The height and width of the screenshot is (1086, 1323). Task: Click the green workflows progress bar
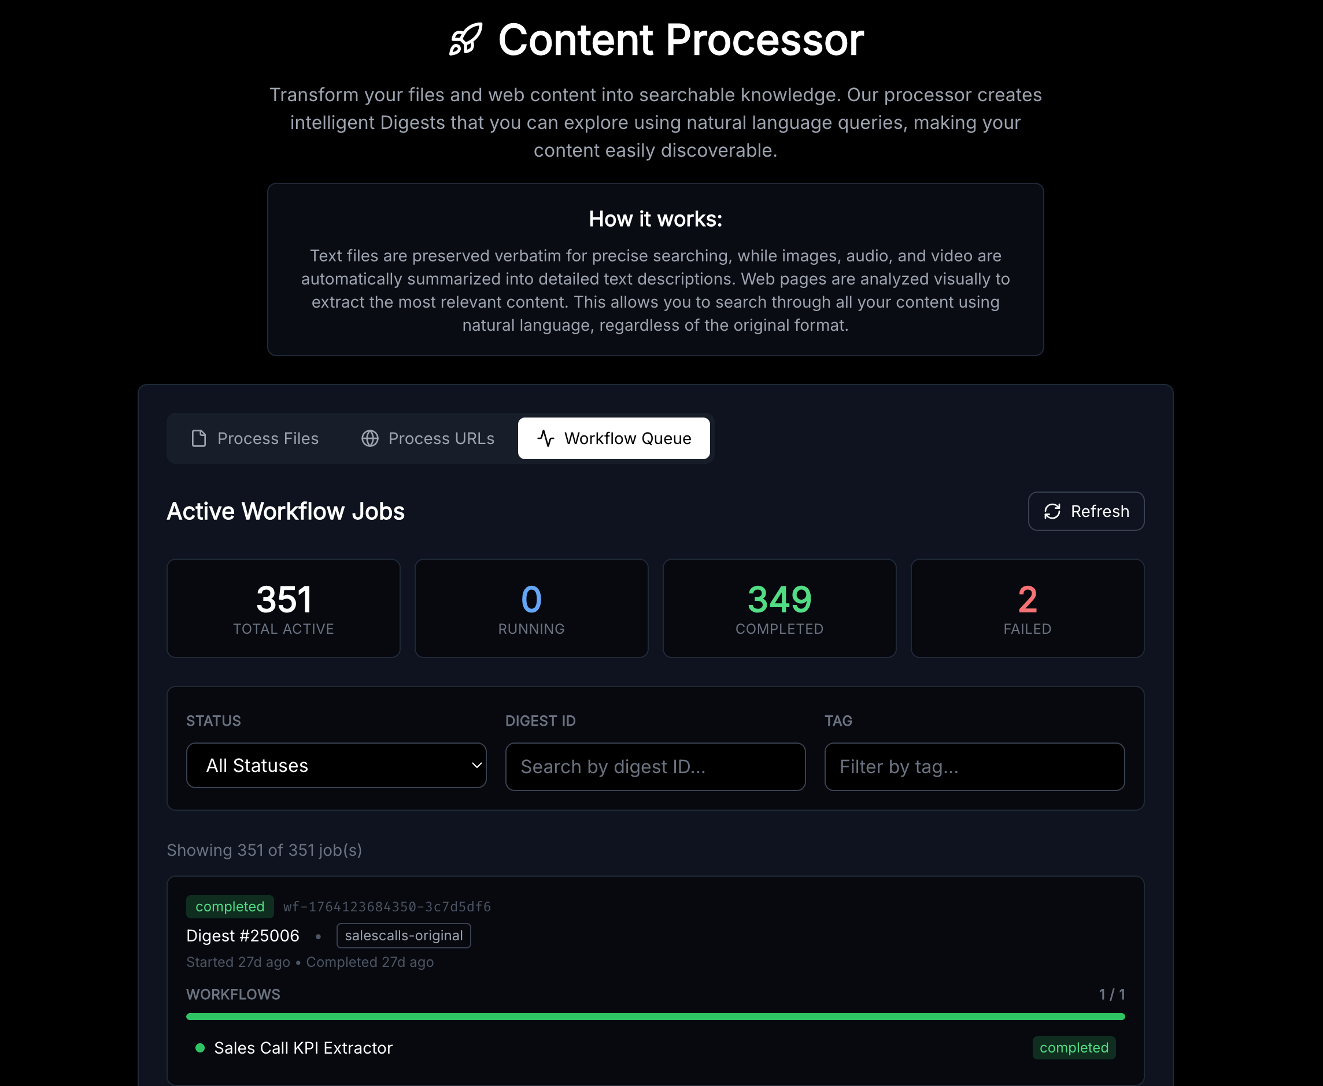click(655, 1017)
